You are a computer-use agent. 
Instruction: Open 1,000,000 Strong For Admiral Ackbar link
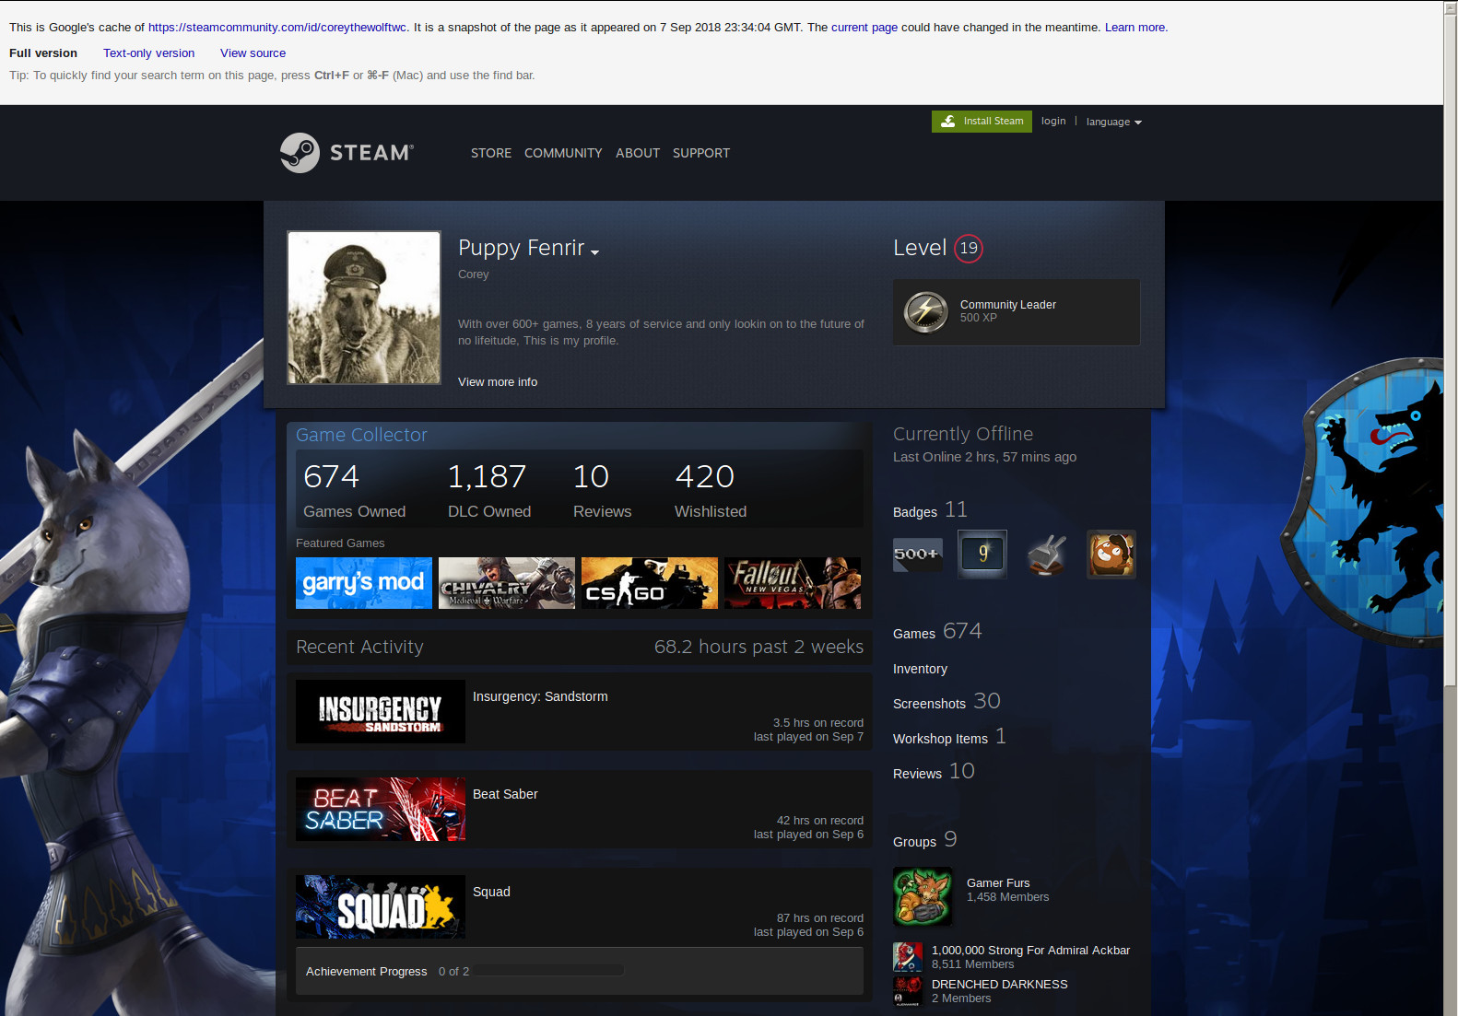pos(1030,950)
